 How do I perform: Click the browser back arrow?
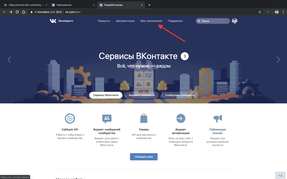tap(4, 12)
